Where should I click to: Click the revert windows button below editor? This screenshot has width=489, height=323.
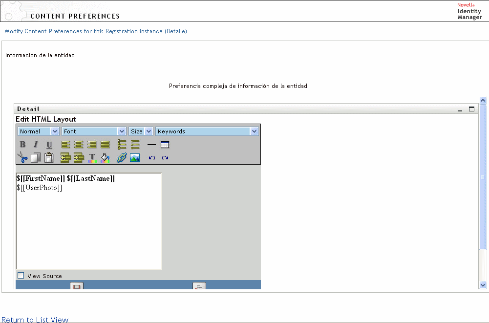(x=199, y=286)
